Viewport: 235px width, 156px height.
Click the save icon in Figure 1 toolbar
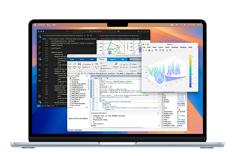(x=149, y=51)
